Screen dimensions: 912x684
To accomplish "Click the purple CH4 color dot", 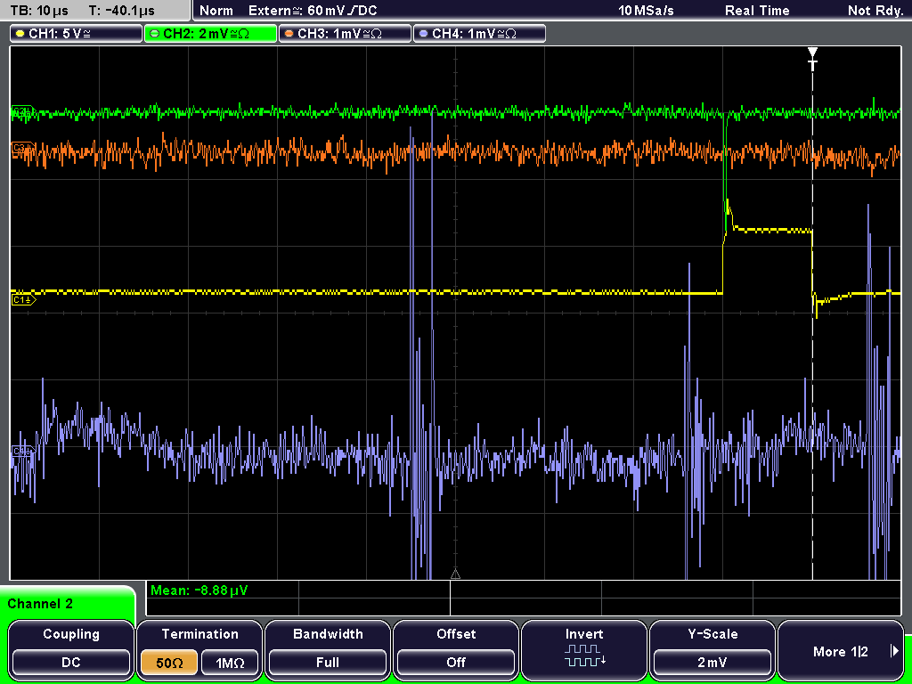I will 423,34.
